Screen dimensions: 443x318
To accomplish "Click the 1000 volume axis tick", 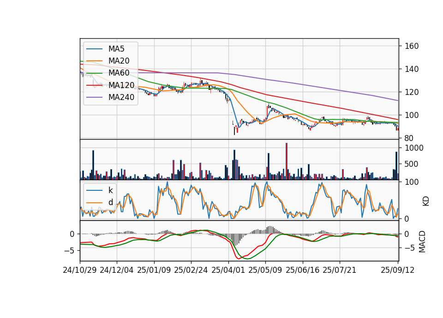I will [414, 148].
